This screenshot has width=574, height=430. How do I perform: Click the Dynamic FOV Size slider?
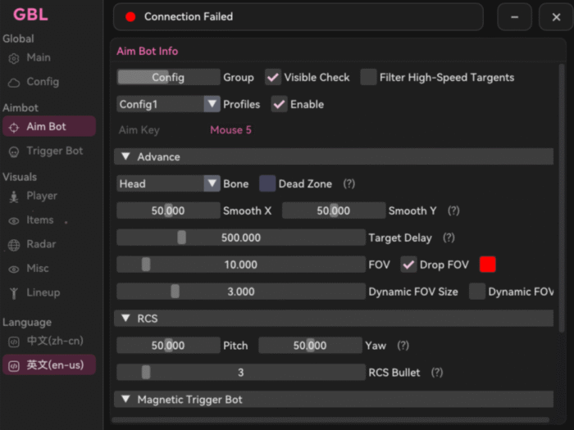(241, 292)
